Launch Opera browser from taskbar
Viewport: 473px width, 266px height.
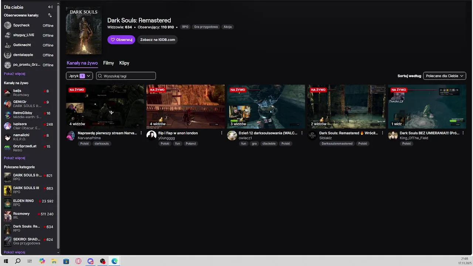click(x=78, y=261)
